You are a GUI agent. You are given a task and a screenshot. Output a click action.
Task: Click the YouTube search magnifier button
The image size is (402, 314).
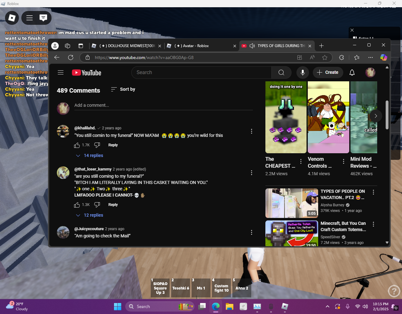281,73
